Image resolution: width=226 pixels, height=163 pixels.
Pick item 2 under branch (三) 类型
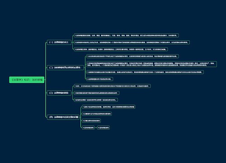click(96, 93)
